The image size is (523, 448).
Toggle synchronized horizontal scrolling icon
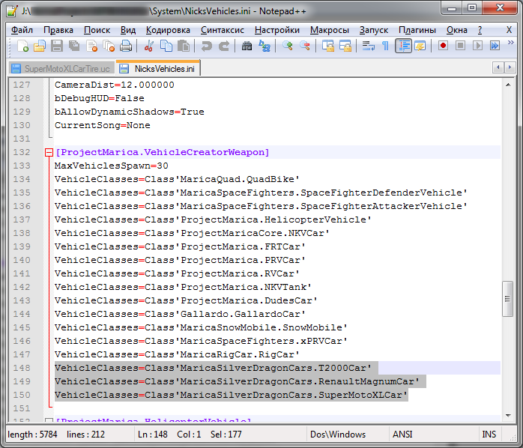coord(345,46)
